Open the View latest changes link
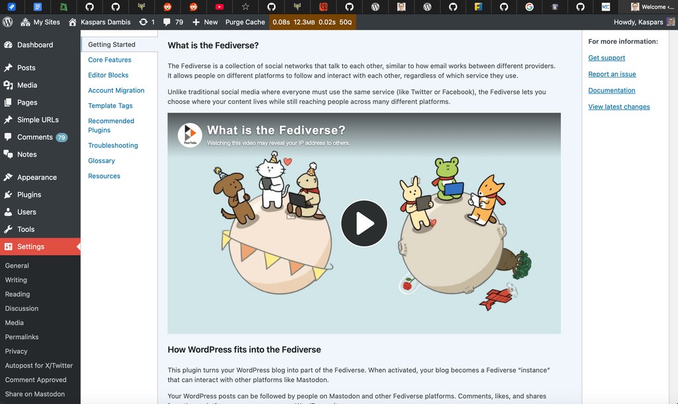The image size is (678, 404). (x=619, y=107)
